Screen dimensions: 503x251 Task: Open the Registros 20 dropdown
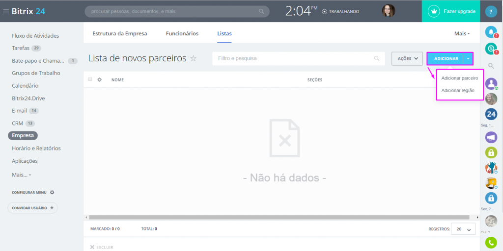[463, 229]
